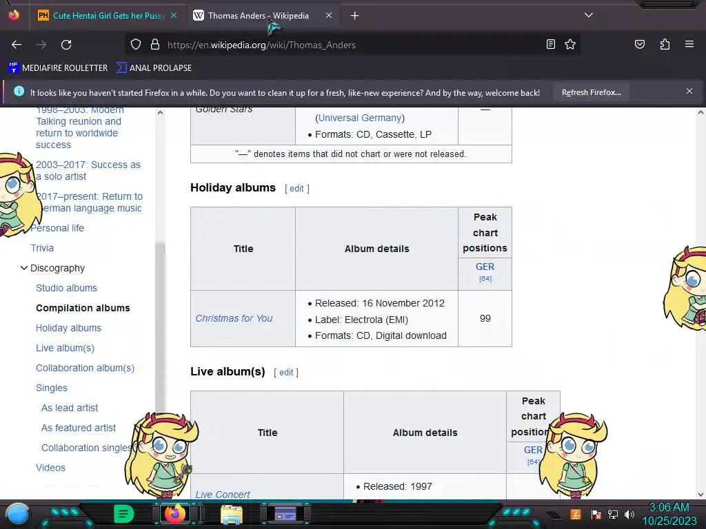Jump to Live album(s) in contents
The width and height of the screenshot is (706, 529).
[x=65, y=348]
